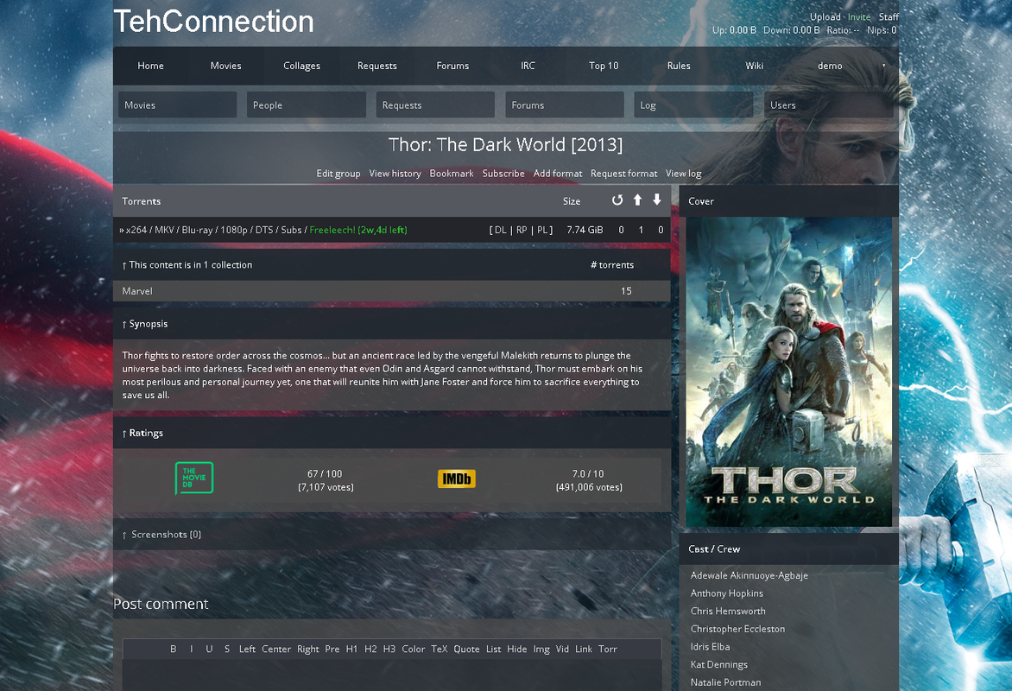Screen dimensions: 1012x691
Task: Expand the x264 MKV Blu-ray torrent details
Action: (x=213, y=230)
